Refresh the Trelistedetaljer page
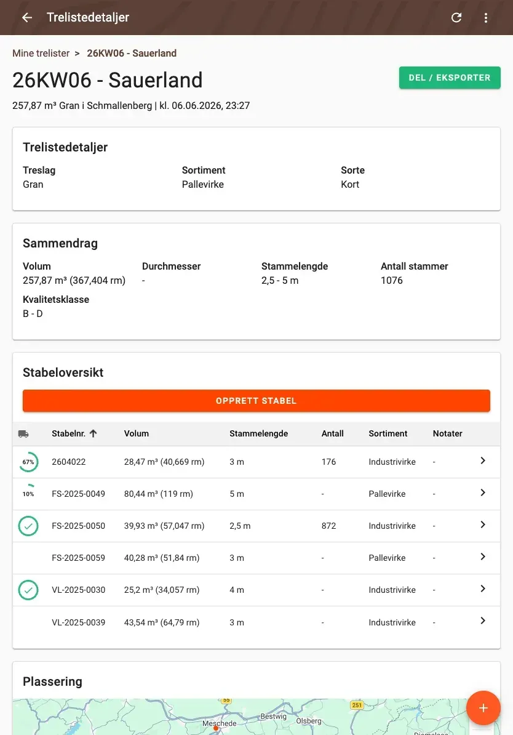The height and width of the screenshot is (735, 513). [456, 17]
